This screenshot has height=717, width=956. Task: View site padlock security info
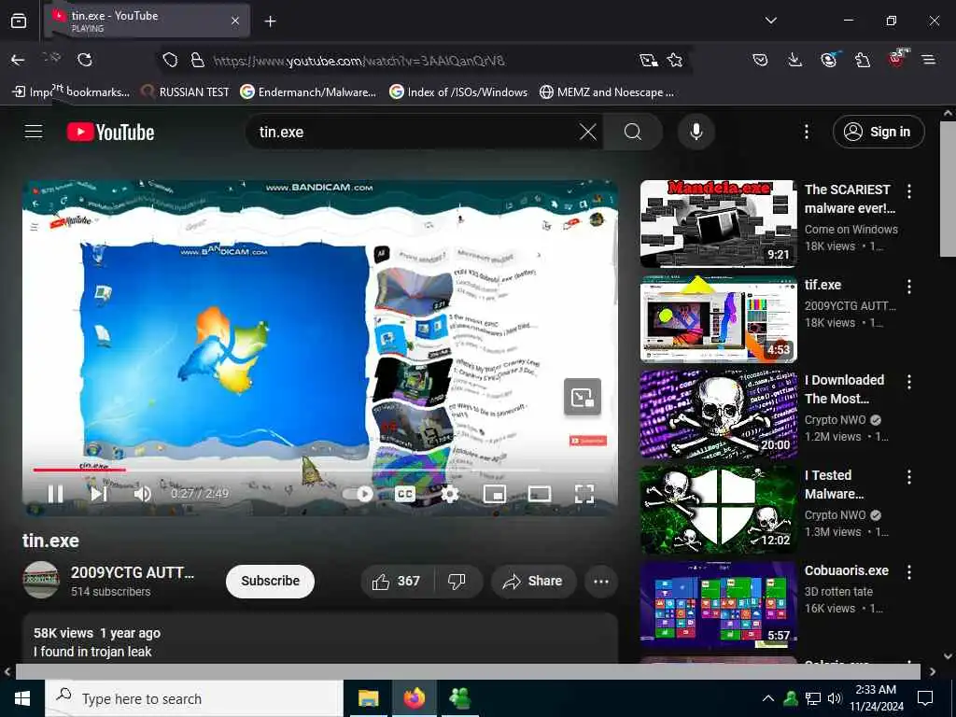(196, 60)
